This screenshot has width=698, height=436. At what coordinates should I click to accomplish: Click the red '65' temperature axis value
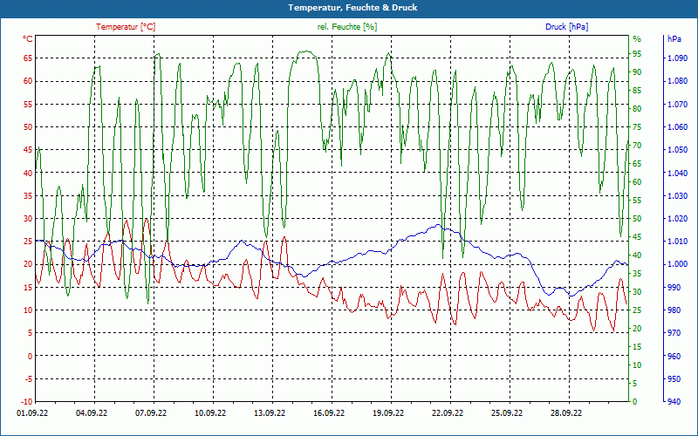28,58
